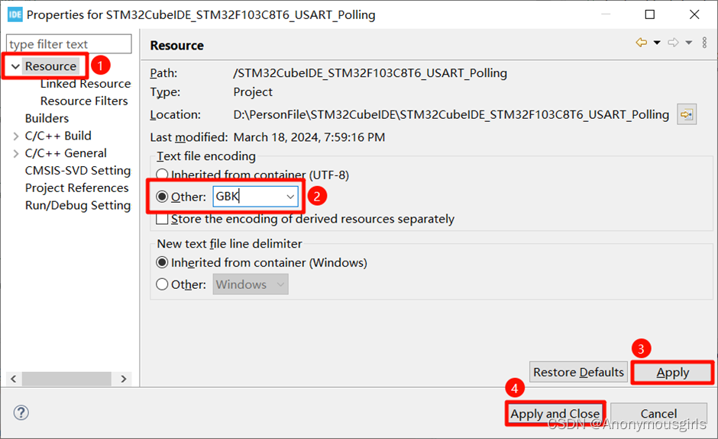Click the Apply button

pos(672,372)
